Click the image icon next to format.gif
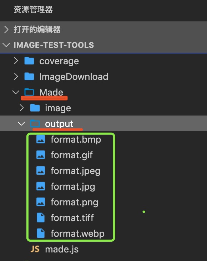Image resolution: width=207 pixels, height=261 pixels. coord(41,155)
